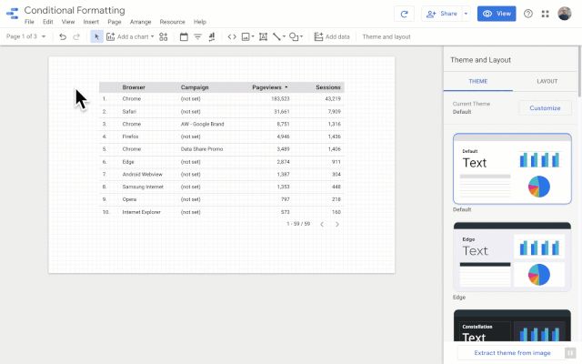Open the File menu

(29, 22)
